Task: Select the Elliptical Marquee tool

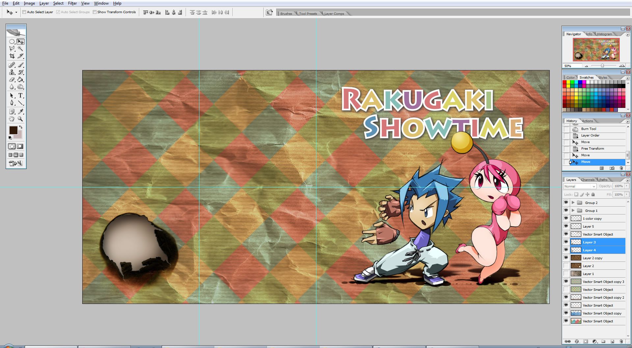Action: pos(12,42)
